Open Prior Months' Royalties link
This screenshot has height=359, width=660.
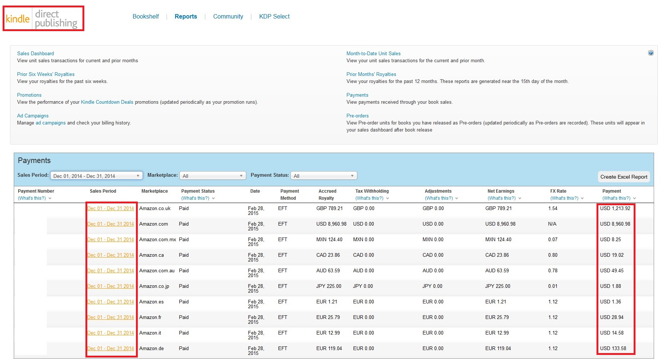pos(371,74)
